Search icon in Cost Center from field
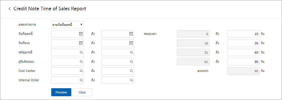The image size is (282, 100). pyautogui.click(x=81, y=71)
